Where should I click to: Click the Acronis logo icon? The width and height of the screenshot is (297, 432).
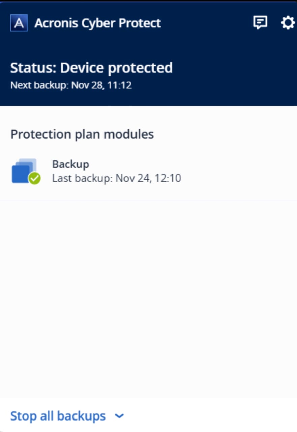[19, 23]
